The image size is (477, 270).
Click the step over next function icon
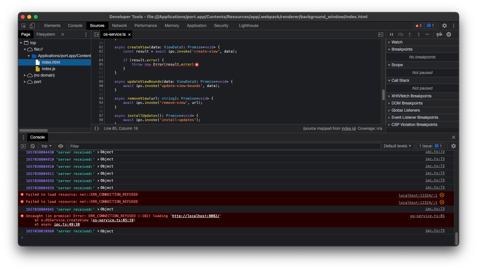tap(401, 34)
